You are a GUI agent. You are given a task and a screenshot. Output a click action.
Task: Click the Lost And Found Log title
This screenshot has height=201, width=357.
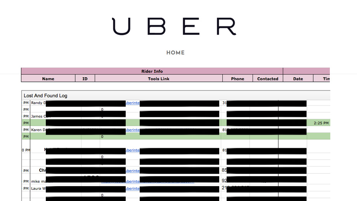coord(45,95)
